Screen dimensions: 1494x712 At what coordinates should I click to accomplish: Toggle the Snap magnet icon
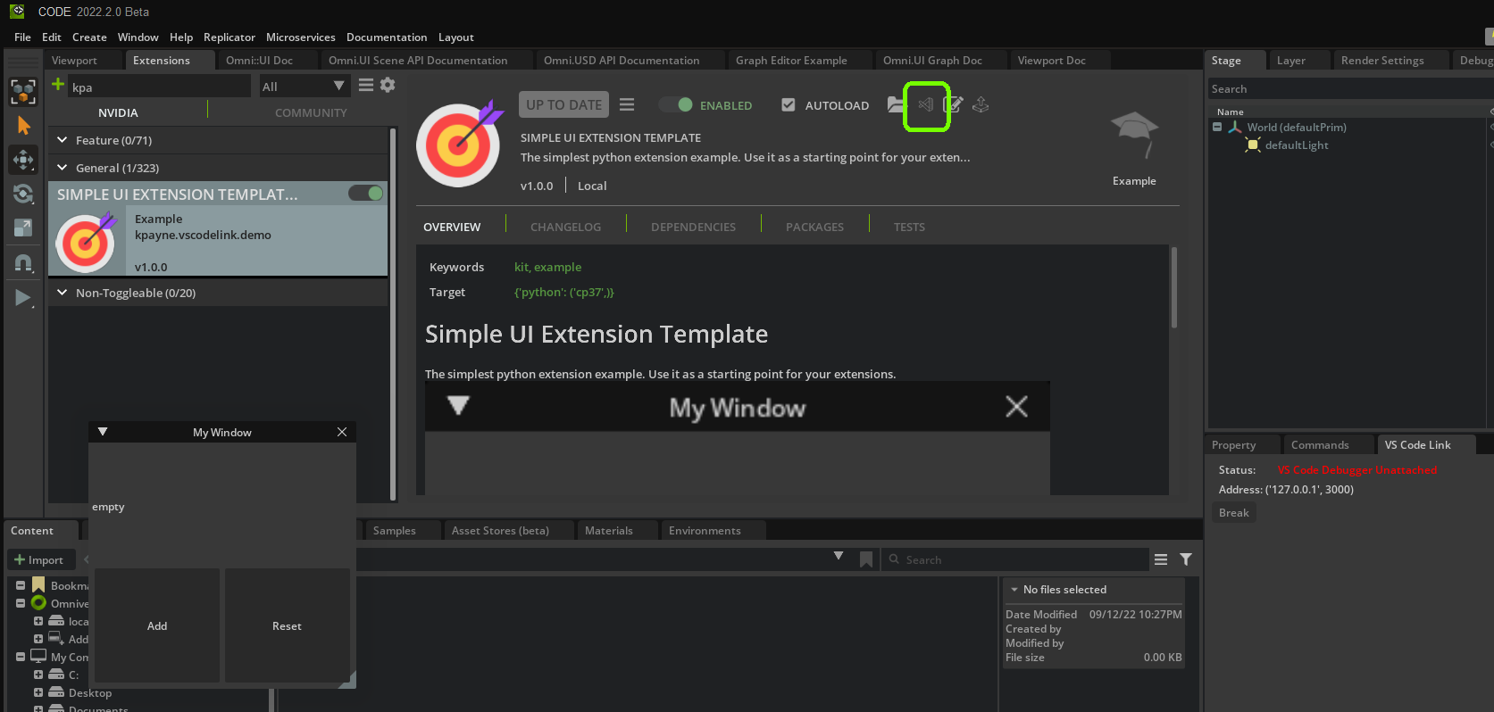[x=23, y=262]
